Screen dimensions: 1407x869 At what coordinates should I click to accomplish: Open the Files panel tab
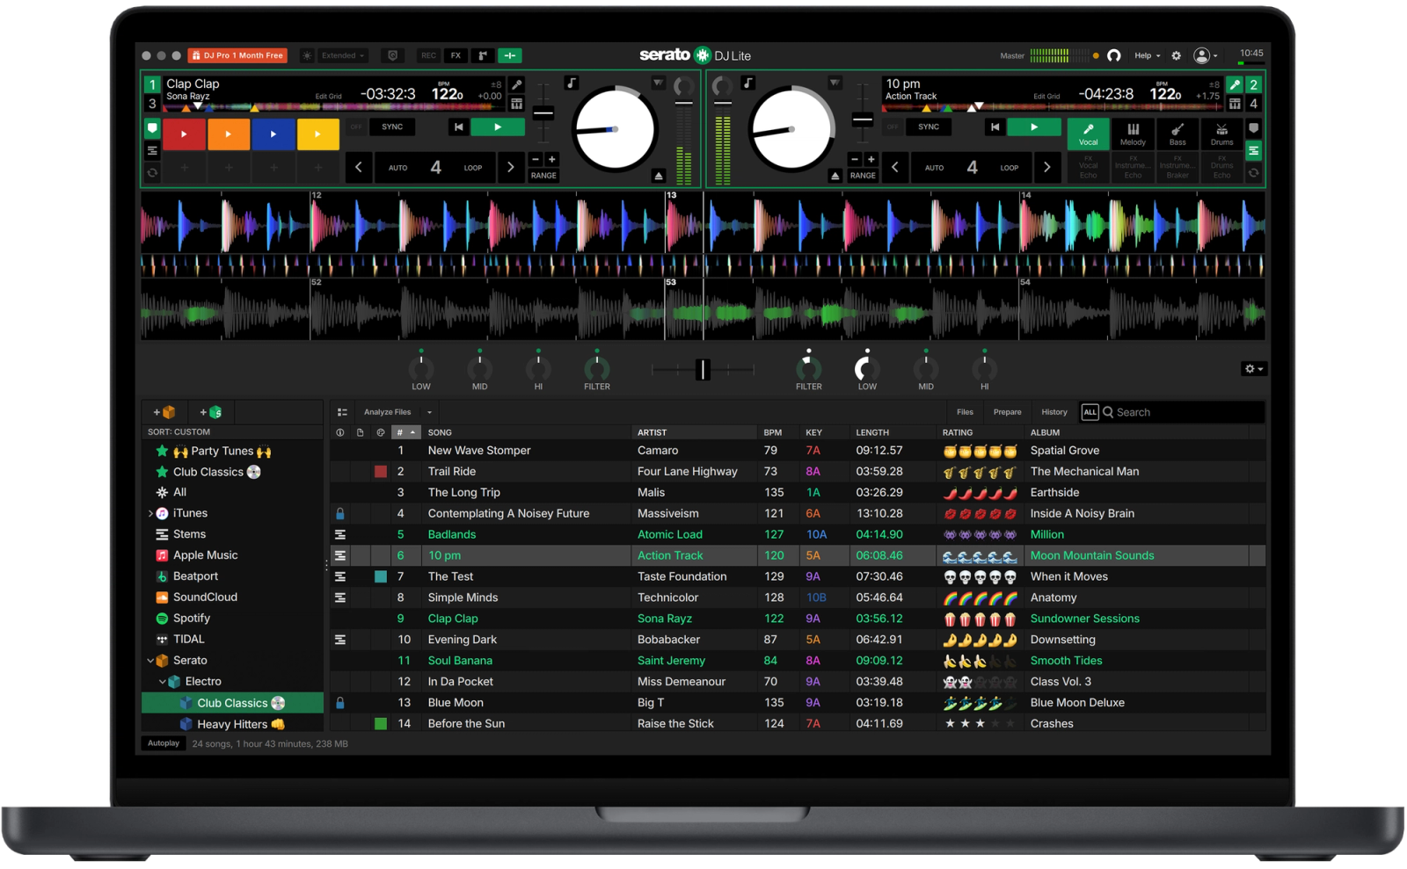[x=965, y=412]
